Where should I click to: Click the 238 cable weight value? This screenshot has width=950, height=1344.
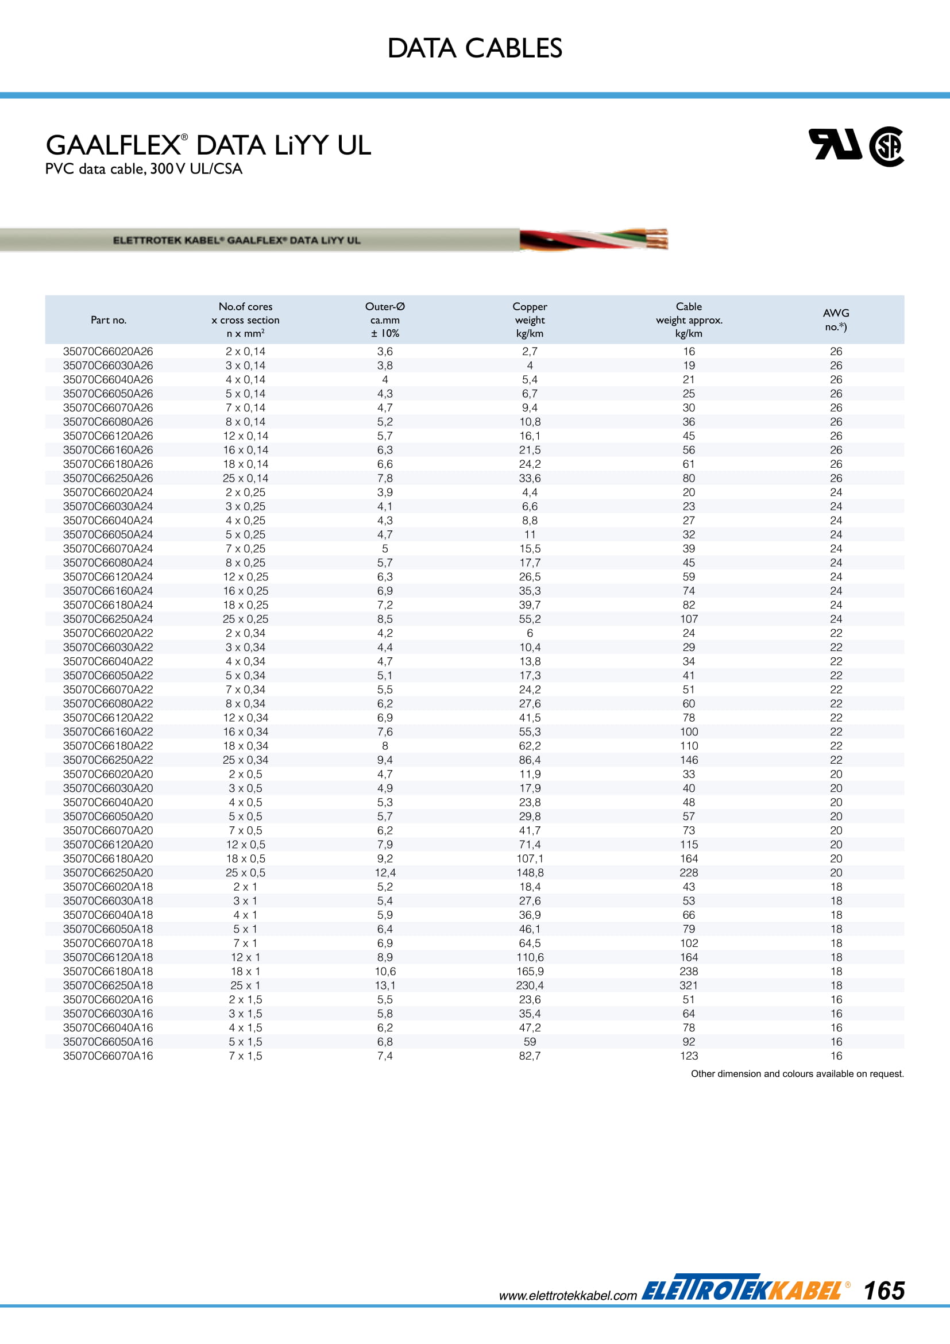(689, 971)
